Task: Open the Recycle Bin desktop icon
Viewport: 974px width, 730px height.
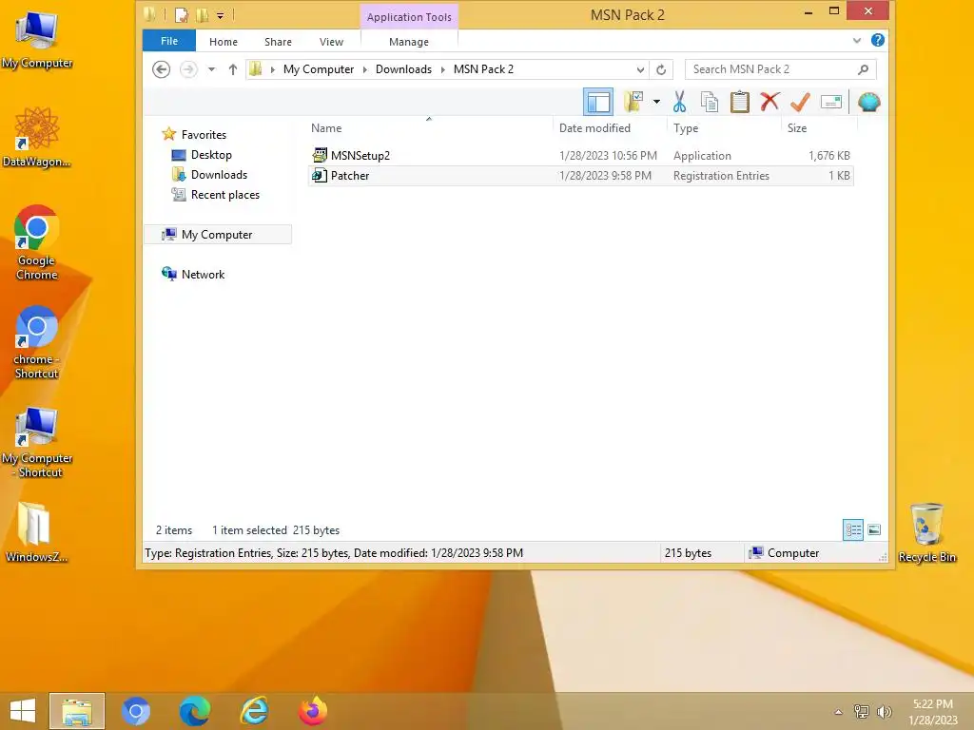Action: click(x=926, y=534)
